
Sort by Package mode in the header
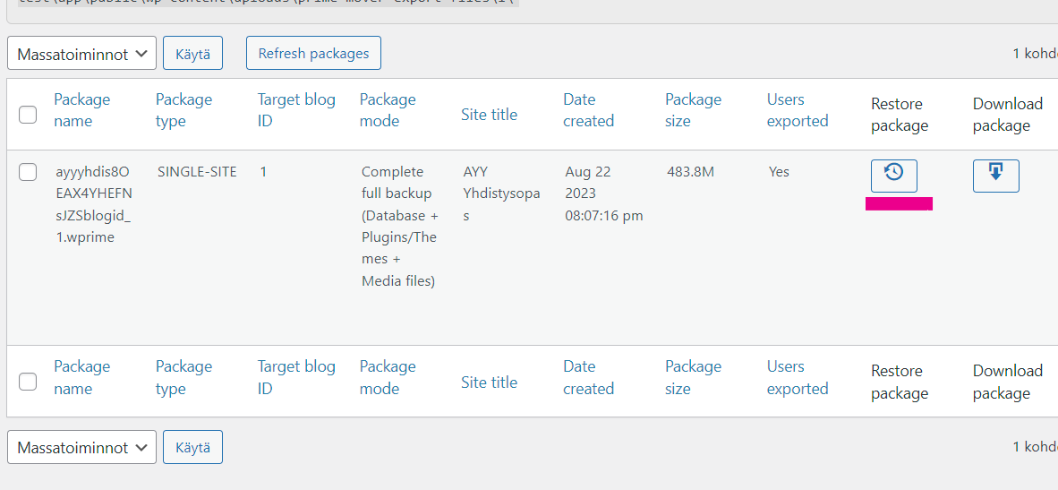click(x=388, y=110)
